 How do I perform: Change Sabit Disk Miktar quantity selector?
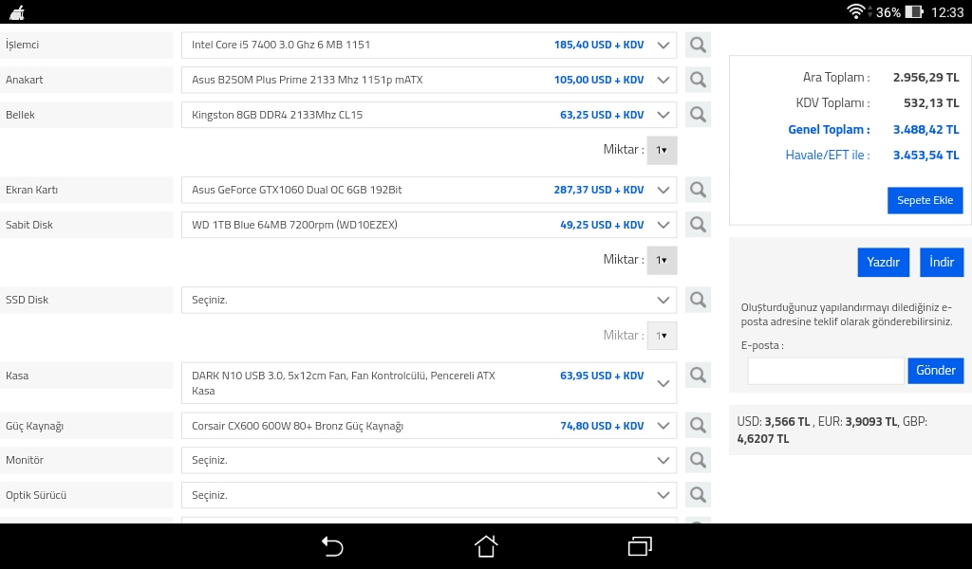(x=662, y=260)
